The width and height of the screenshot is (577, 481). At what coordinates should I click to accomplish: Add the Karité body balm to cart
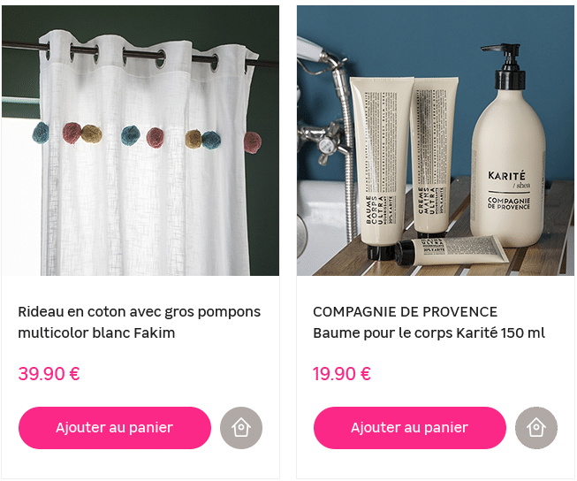[x=410, y=428]
